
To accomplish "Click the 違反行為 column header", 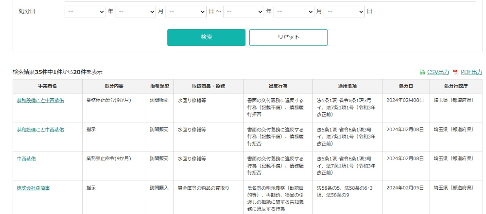I will tap(278, 87).
